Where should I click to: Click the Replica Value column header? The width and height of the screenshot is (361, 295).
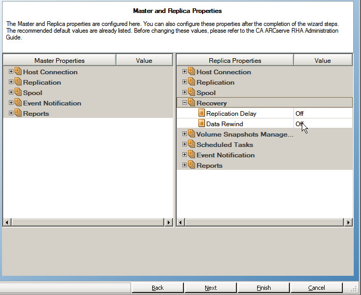tap(322, 60)
